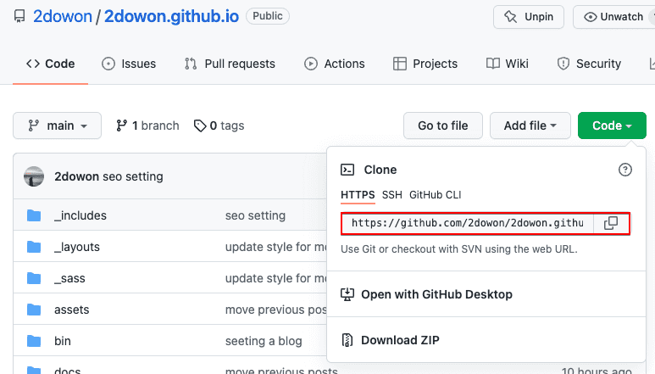The width and height of the screenshot is (655, 374).
Task: Select the GitHub CLI clone tab
Action: point(436,194)
